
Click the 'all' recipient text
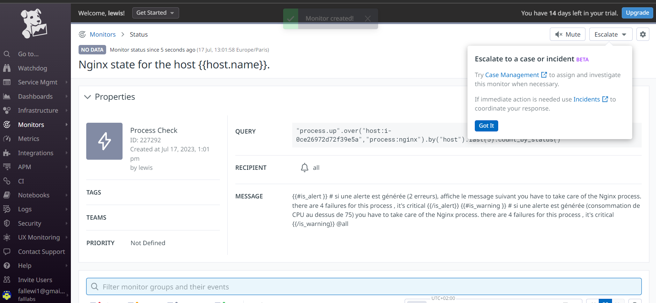click(x=316, y=168)
